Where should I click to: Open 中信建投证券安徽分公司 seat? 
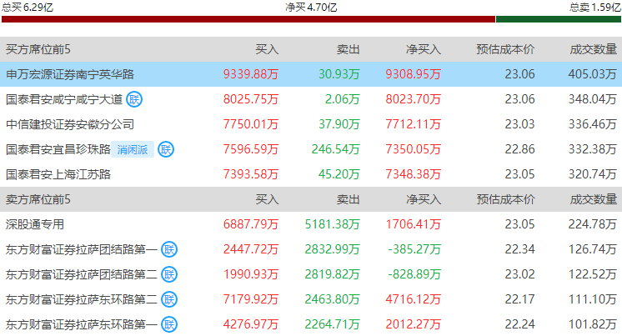pos(70,124)
